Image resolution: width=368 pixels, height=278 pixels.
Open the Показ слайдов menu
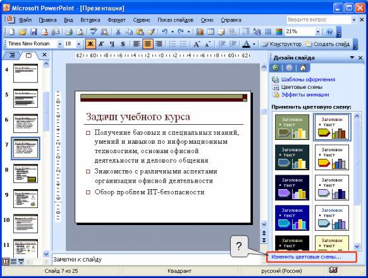click(175, 20)
